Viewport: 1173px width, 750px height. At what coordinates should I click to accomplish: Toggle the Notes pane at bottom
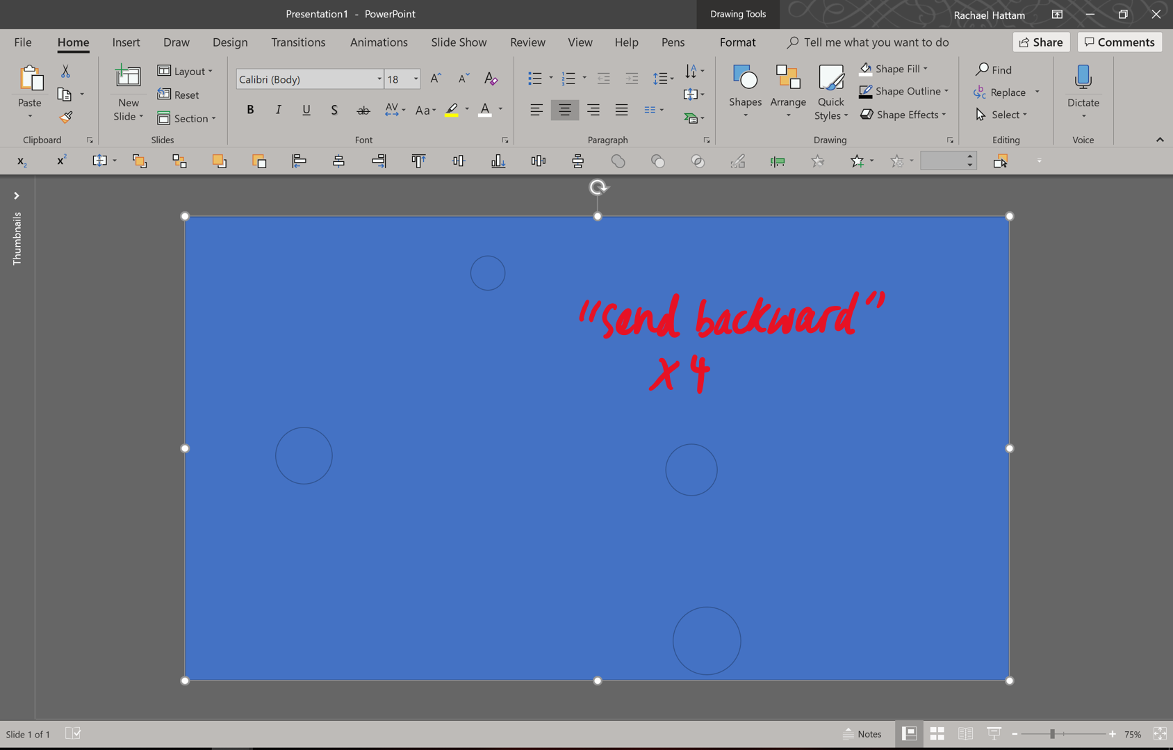coord(863,733)
